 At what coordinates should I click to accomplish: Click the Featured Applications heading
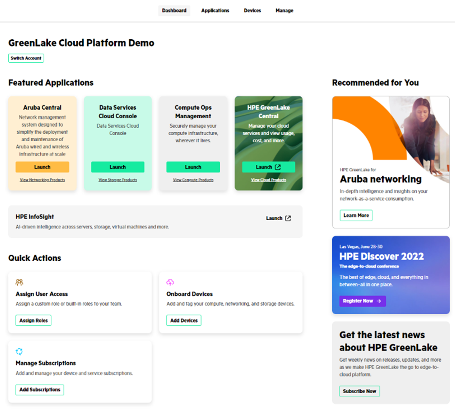tap(51, 83)
